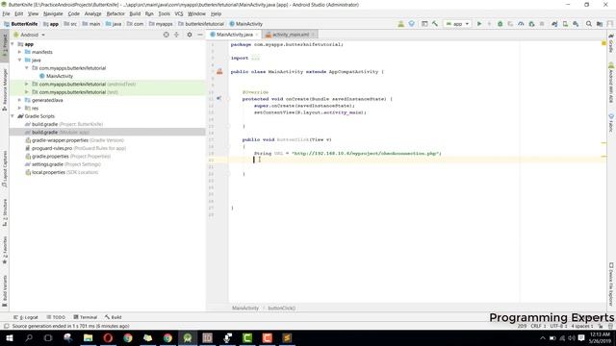This screenshot has width=616, height=346.
Task: Collapse the java folder
Action: point(19,60)
